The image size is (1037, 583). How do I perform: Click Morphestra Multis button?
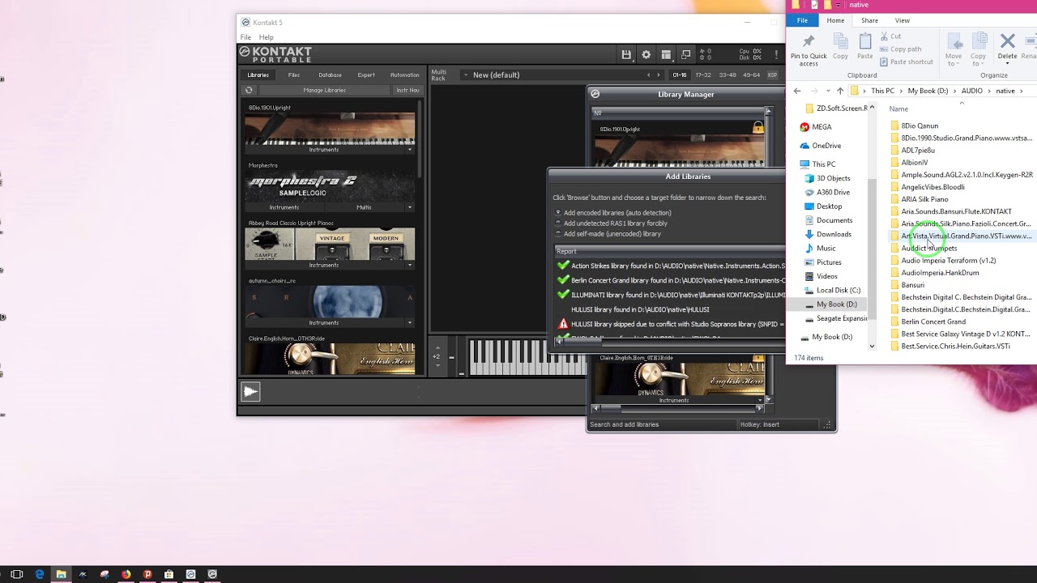click(364, 207)
